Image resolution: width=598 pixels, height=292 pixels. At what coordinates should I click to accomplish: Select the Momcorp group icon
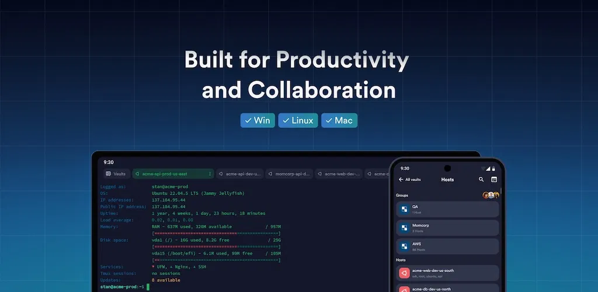click(x=405, y=228)
